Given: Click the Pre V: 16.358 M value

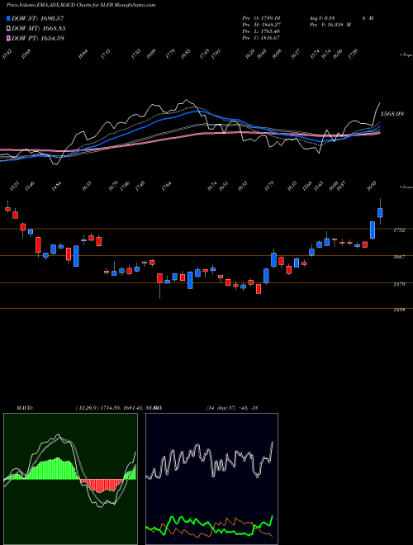Looking at the screenshot, I should (330, 25).
